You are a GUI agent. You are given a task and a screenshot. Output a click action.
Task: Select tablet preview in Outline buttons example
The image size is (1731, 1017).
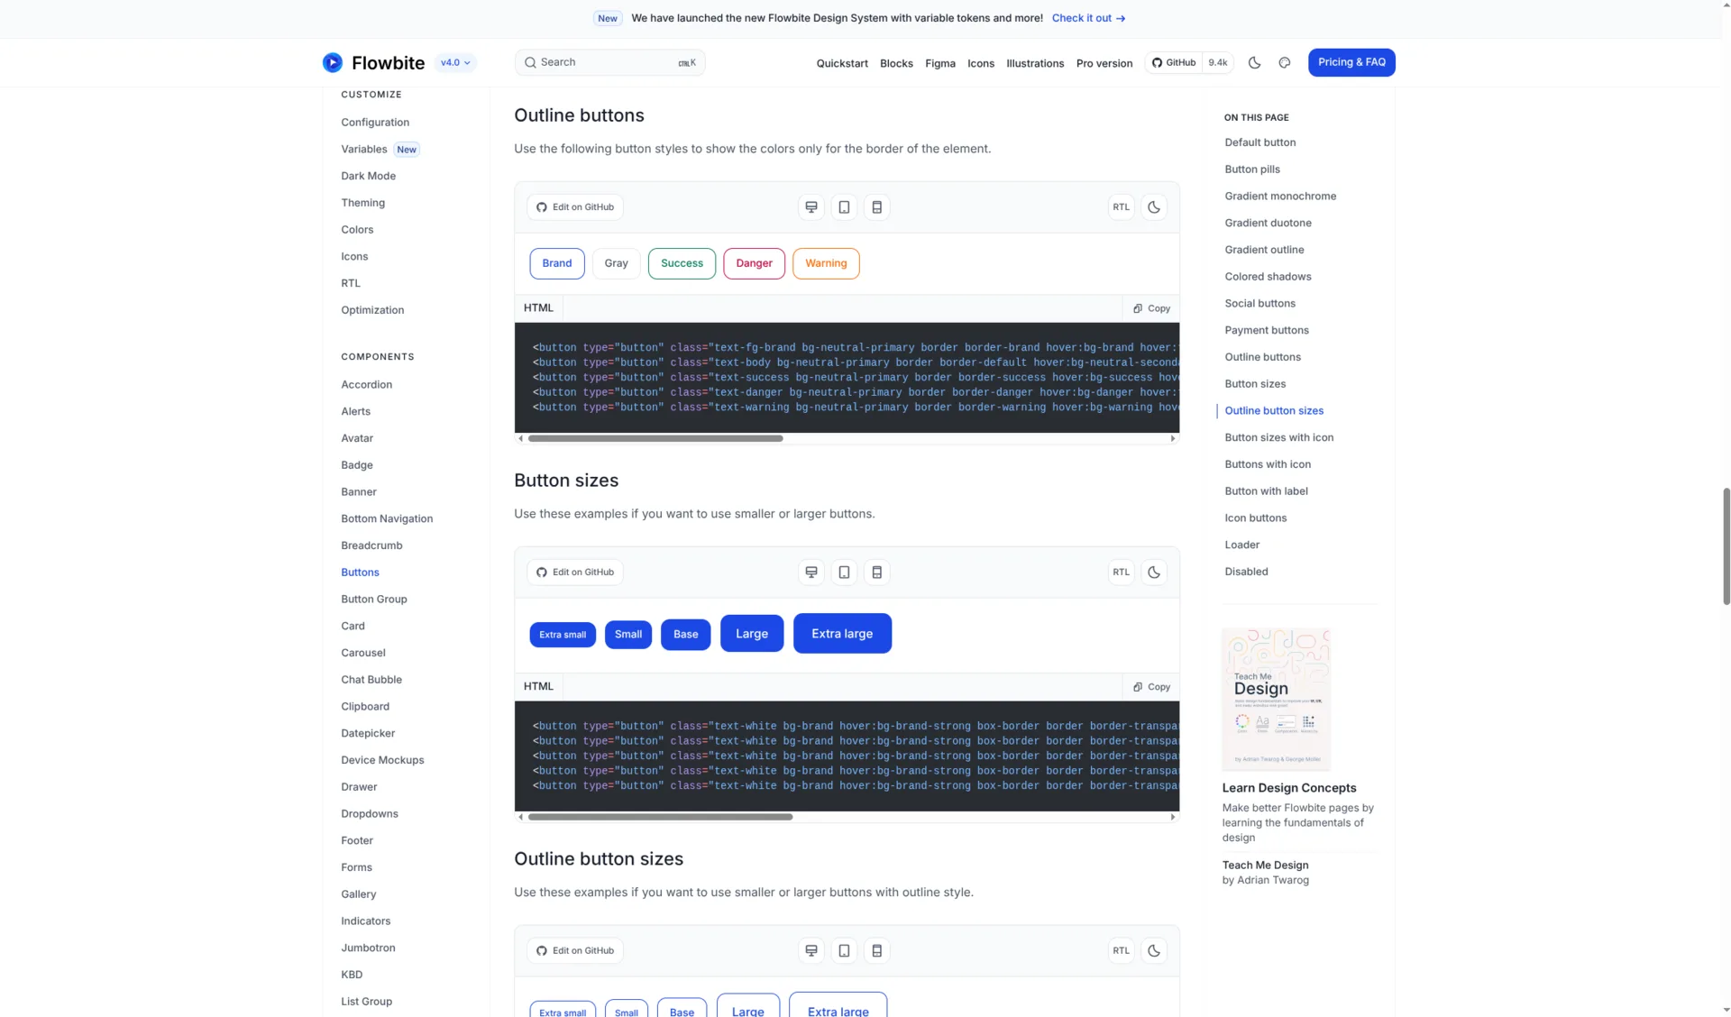[x=844, y=207]
